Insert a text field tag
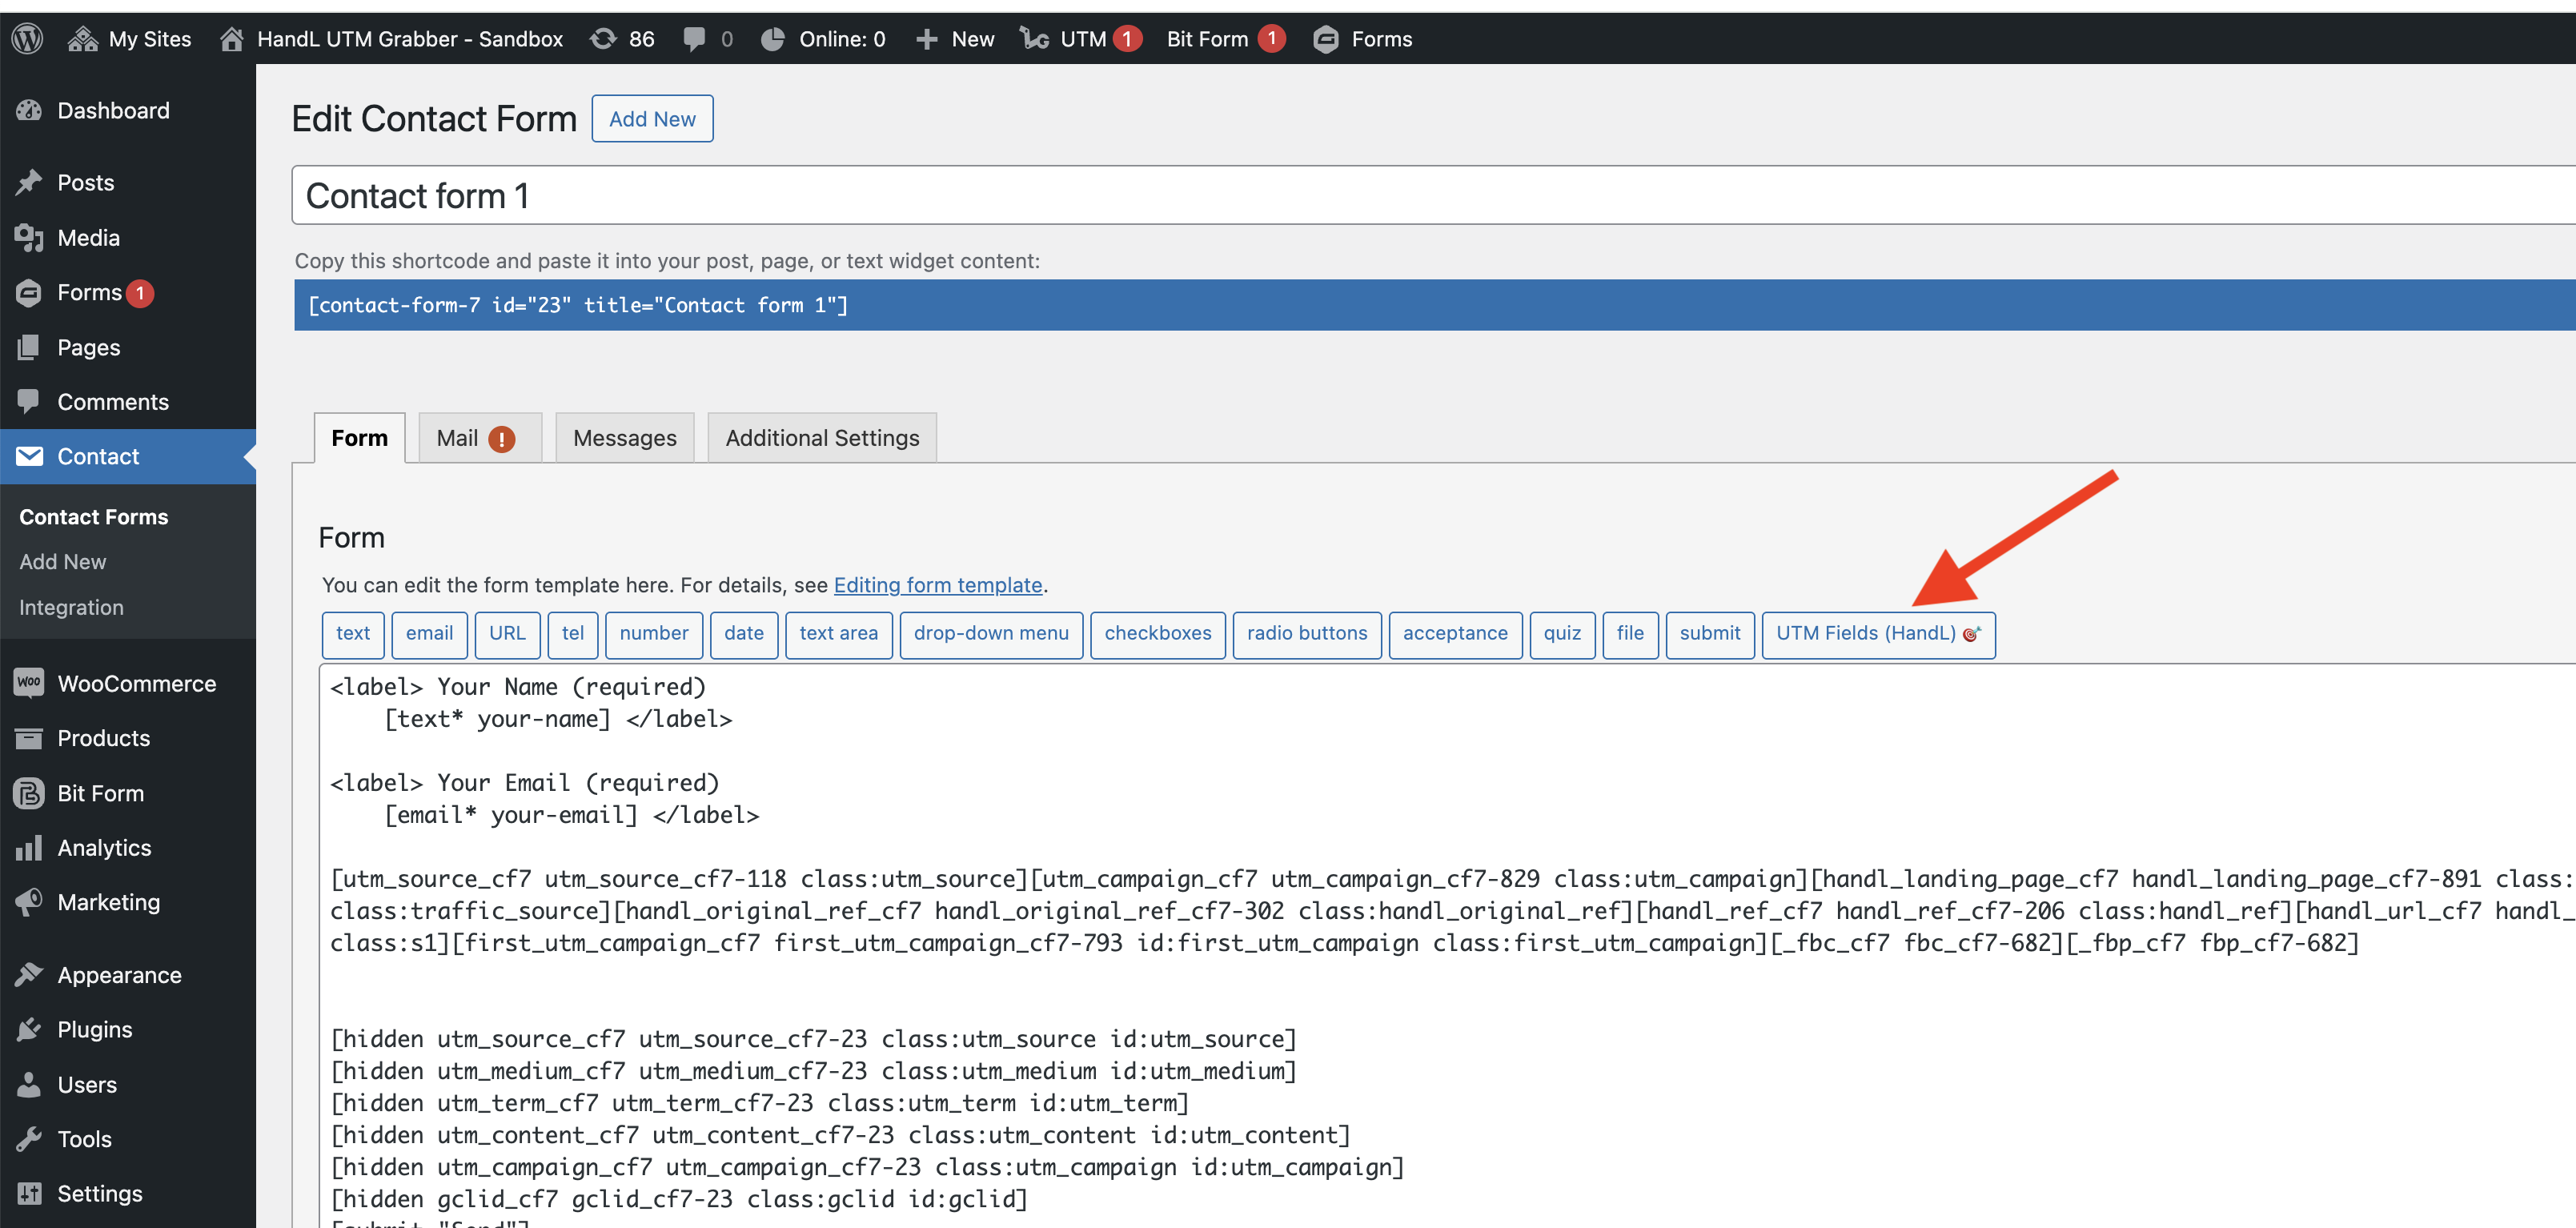The height and width of the screenshot is (1228, 2576). coord(353,634)
